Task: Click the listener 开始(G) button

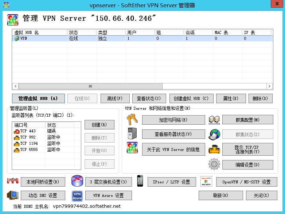Action: (99, 151)
